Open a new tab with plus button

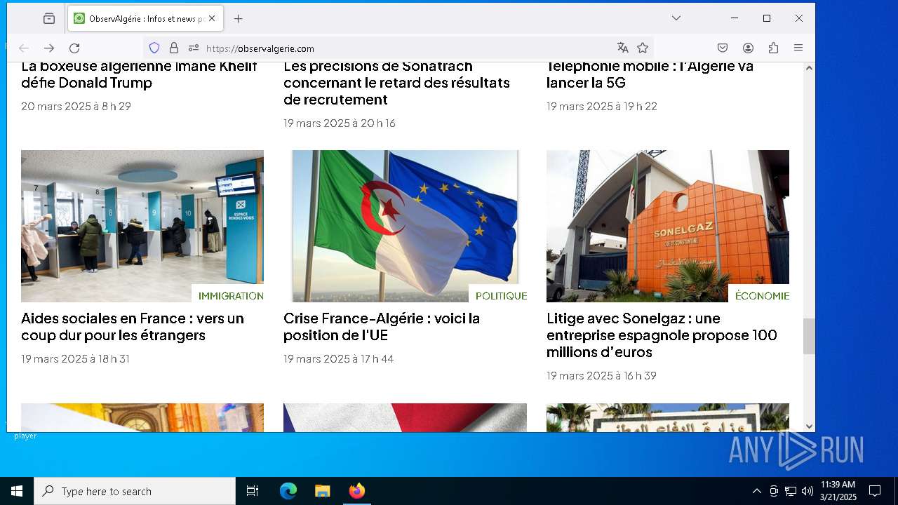238,19
